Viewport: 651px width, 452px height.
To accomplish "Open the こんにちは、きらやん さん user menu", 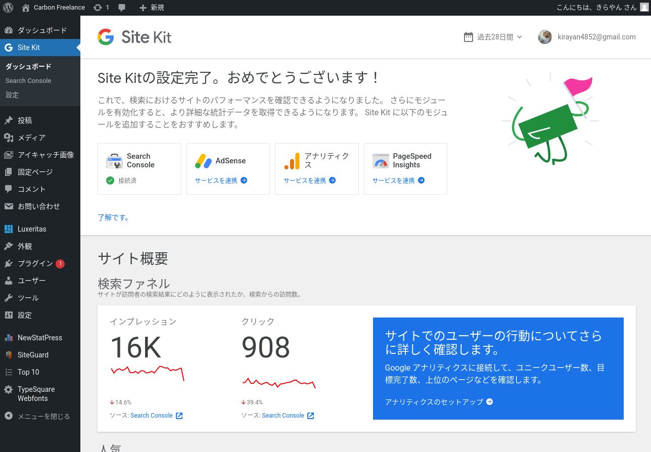I will tap(602, 8).
